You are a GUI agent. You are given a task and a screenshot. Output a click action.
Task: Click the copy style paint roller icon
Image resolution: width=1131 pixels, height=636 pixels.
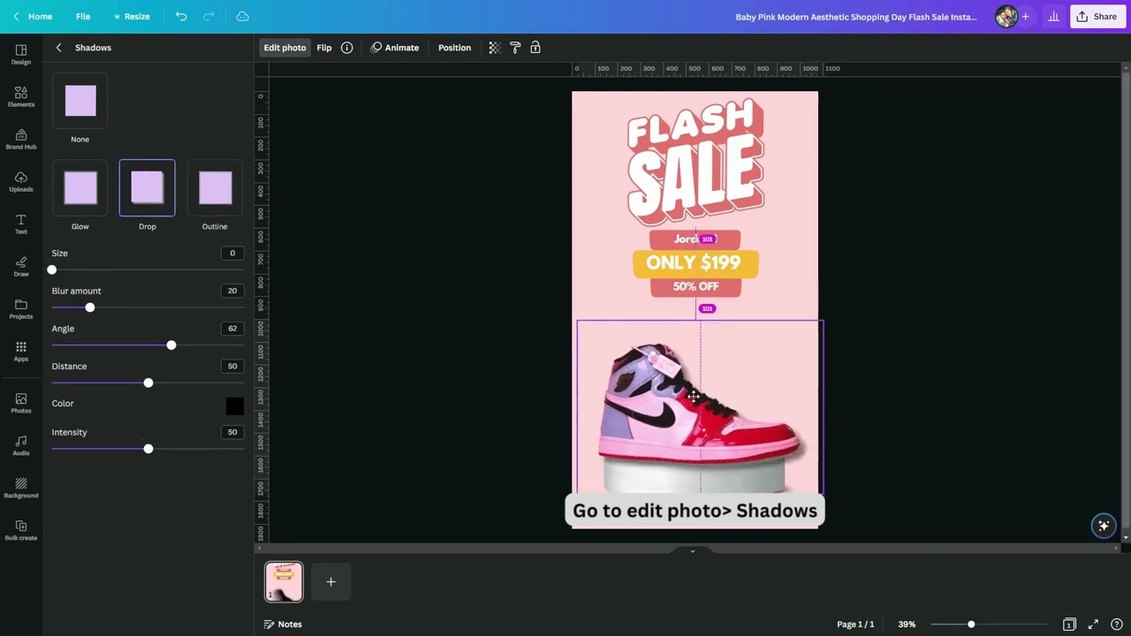pos(515,48)
